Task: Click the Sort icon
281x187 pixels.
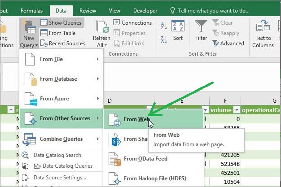Action: [x=178, y=26]
